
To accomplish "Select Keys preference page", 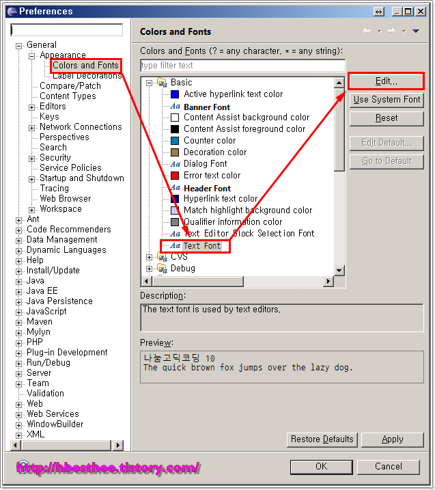I will click(49, 117).
